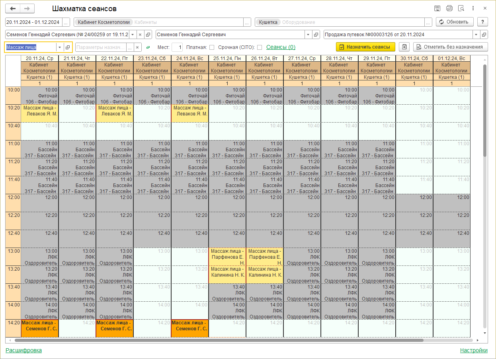Open linked form icon next to patient name field

click(x=316, y=35)
